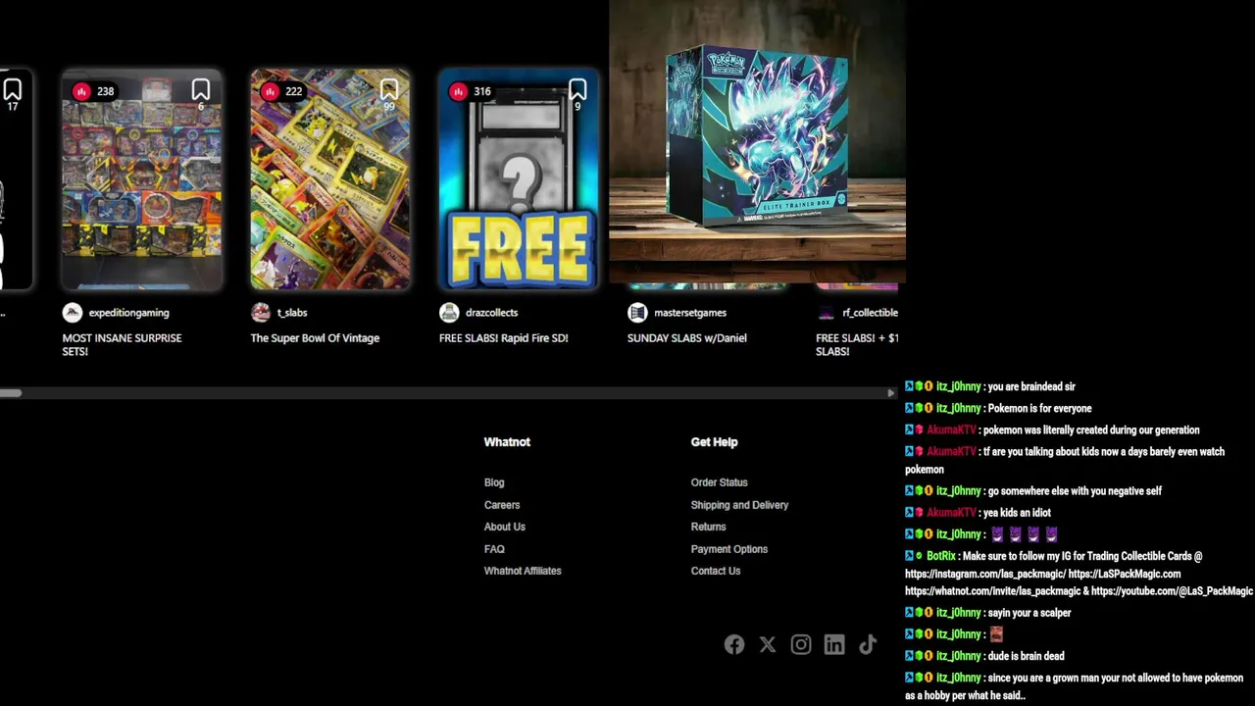The image size is (1255, 706).
Task: Open the Order Status help link
Action: [x=720, y=482]
